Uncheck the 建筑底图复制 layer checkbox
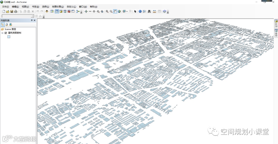278x144 pixels. [x=6, y=33]
